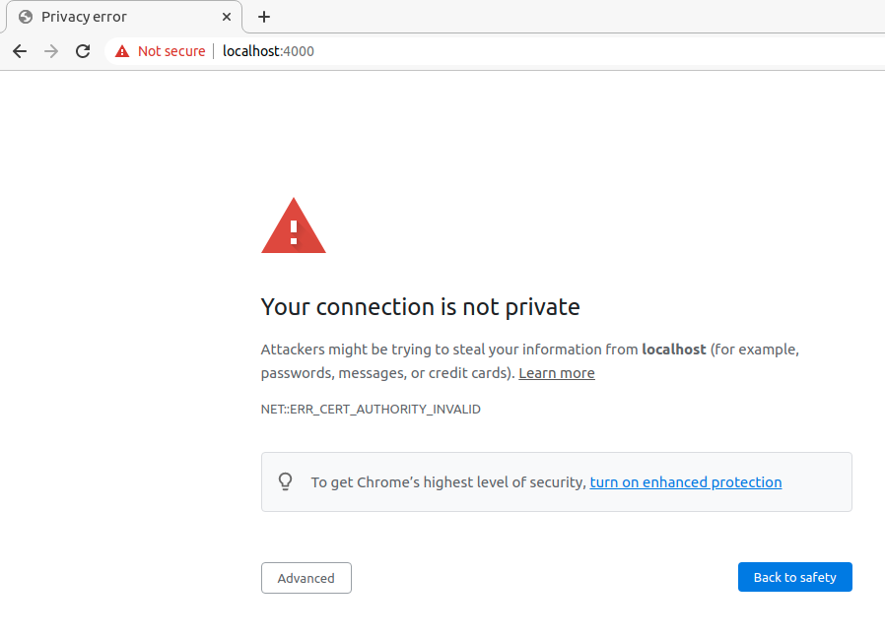The image size is (885, 637).
Task: Click the Back to safety button
Action: point(795,577)
